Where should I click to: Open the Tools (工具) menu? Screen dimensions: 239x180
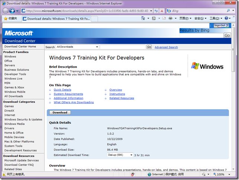coord(216,18)
